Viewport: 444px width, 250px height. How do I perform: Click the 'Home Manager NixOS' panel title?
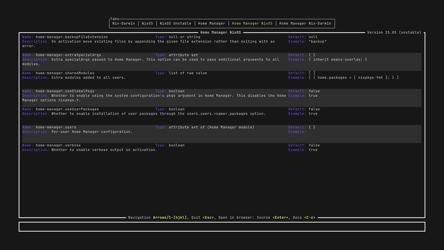(x=221, y=32)
